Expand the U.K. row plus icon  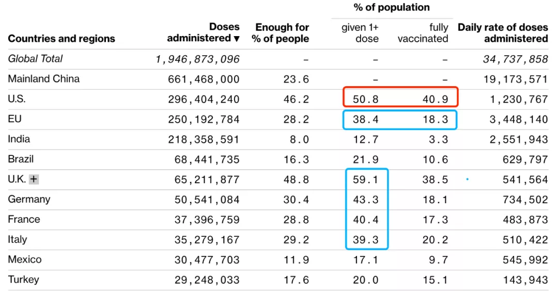[x=34, y=180]
